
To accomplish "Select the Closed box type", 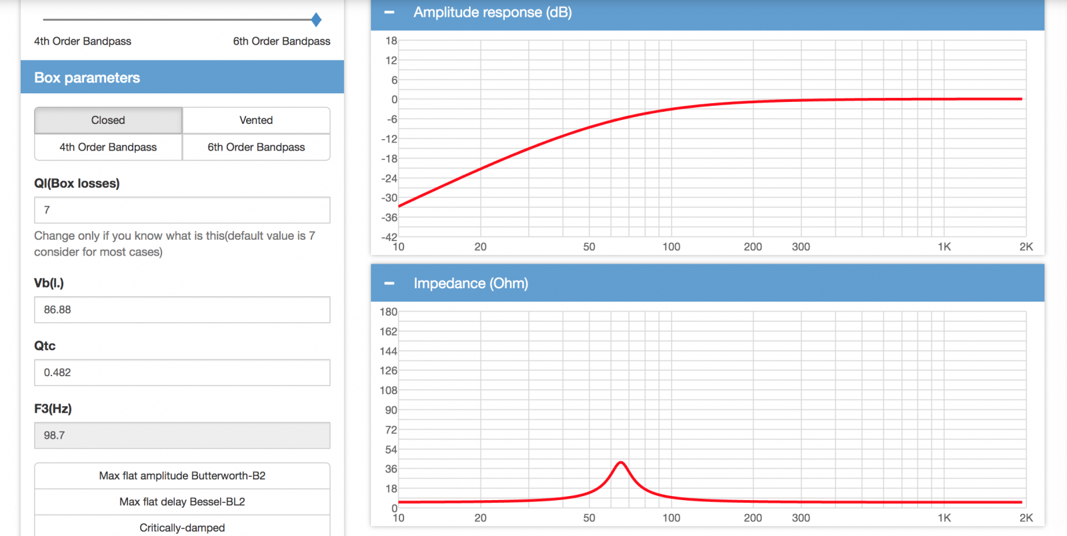I will pos(108,121).
